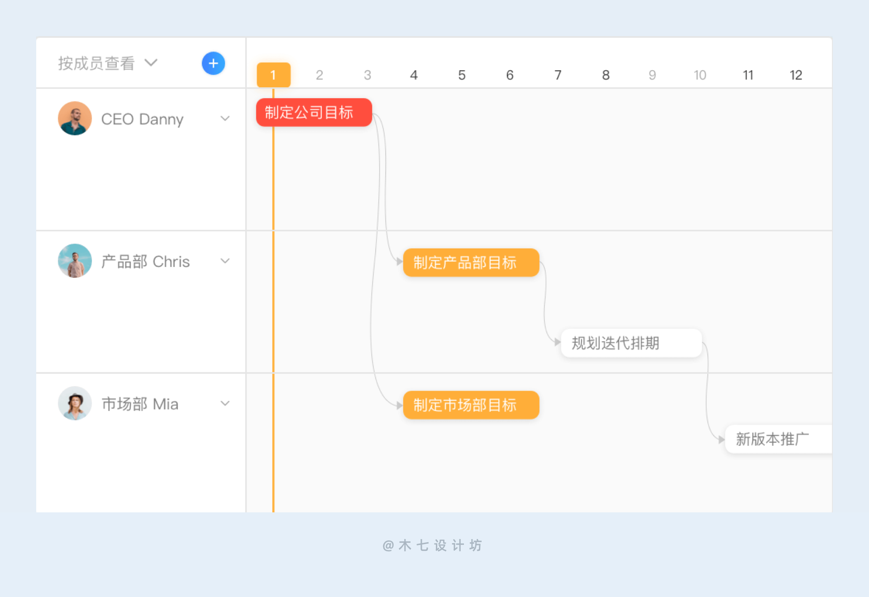Select the orange 制定产品部目标 task

[471, 263]
